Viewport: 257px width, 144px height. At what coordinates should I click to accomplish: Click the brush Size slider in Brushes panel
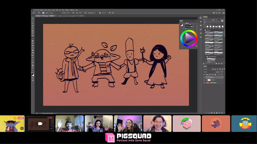tap(212, 22)
